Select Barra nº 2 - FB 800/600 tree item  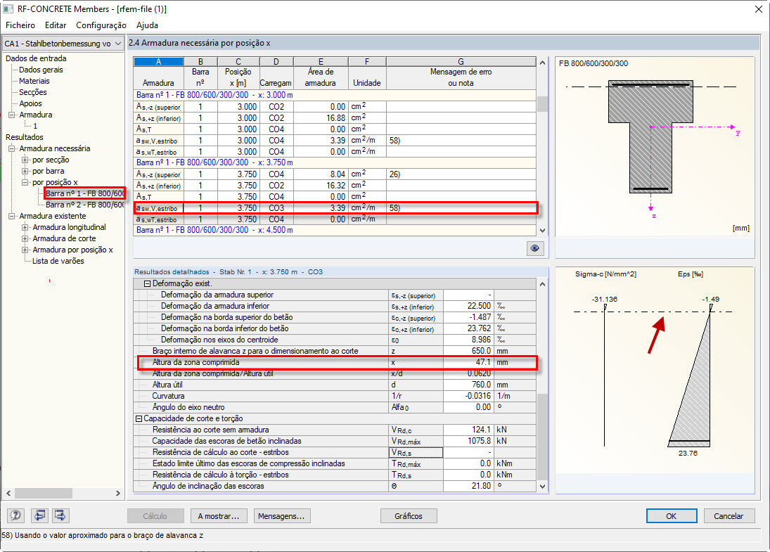tap(84, 205)
